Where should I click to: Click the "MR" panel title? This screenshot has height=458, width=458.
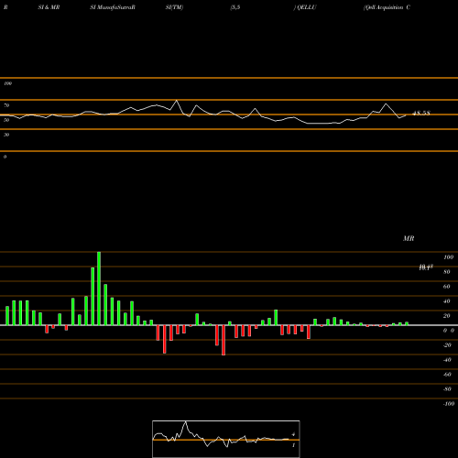coord(409,238)
